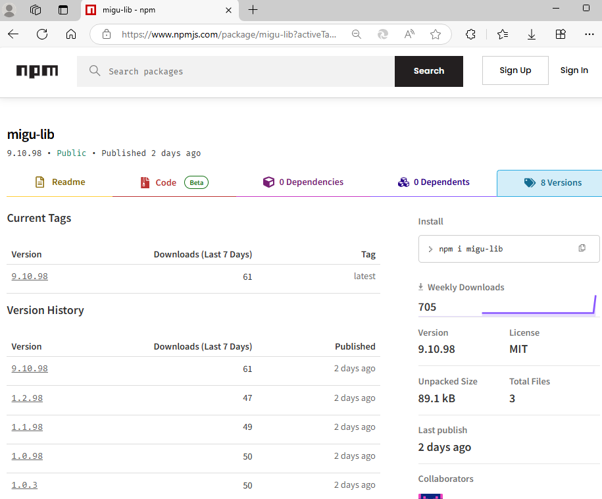Open version 9.10.98 under Current Tags
Viewport: 602px width, 499px height.
click(30, 276)
